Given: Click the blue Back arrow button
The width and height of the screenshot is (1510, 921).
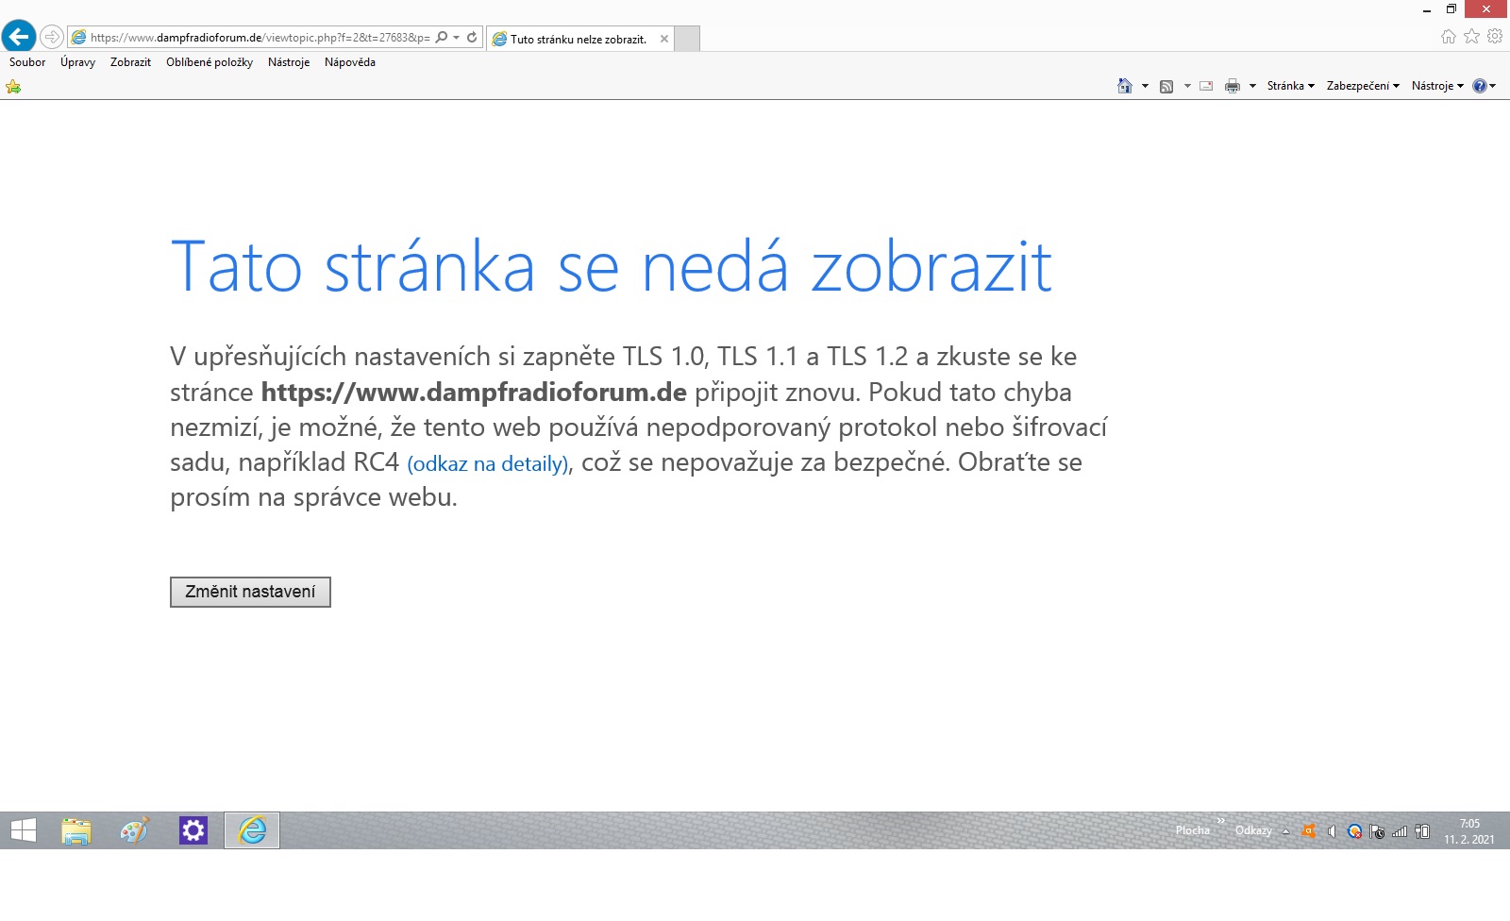Looking at the screenshot, I should tap(19, 37).
